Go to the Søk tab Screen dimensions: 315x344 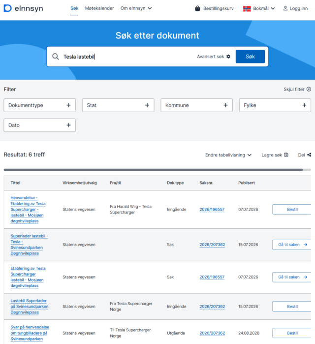(74, 8)
